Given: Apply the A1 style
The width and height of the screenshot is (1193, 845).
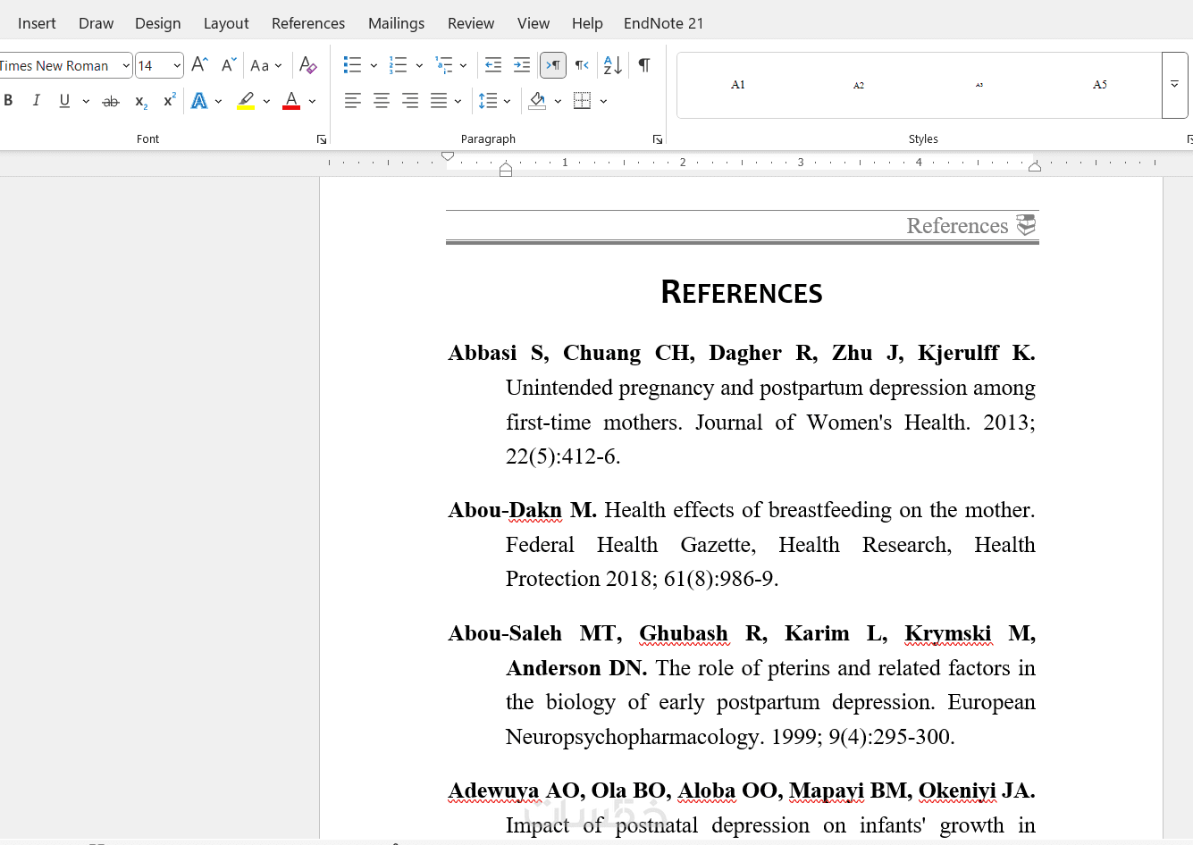Looking at the screenshot, I should (738, 85).
